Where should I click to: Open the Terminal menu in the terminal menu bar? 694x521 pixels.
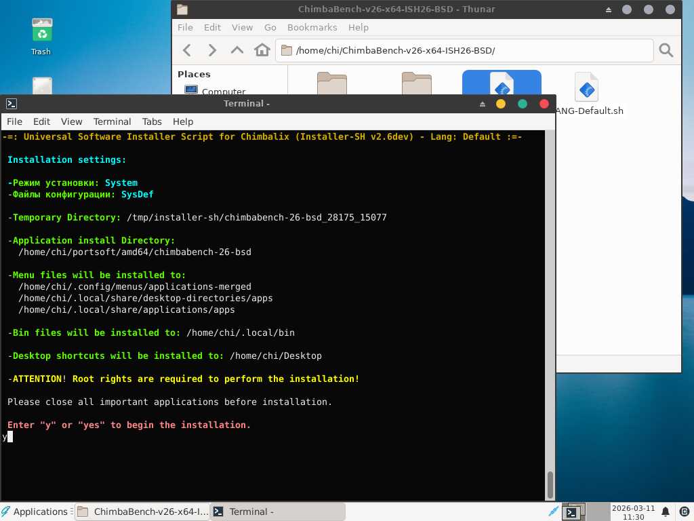coord(112,121)
